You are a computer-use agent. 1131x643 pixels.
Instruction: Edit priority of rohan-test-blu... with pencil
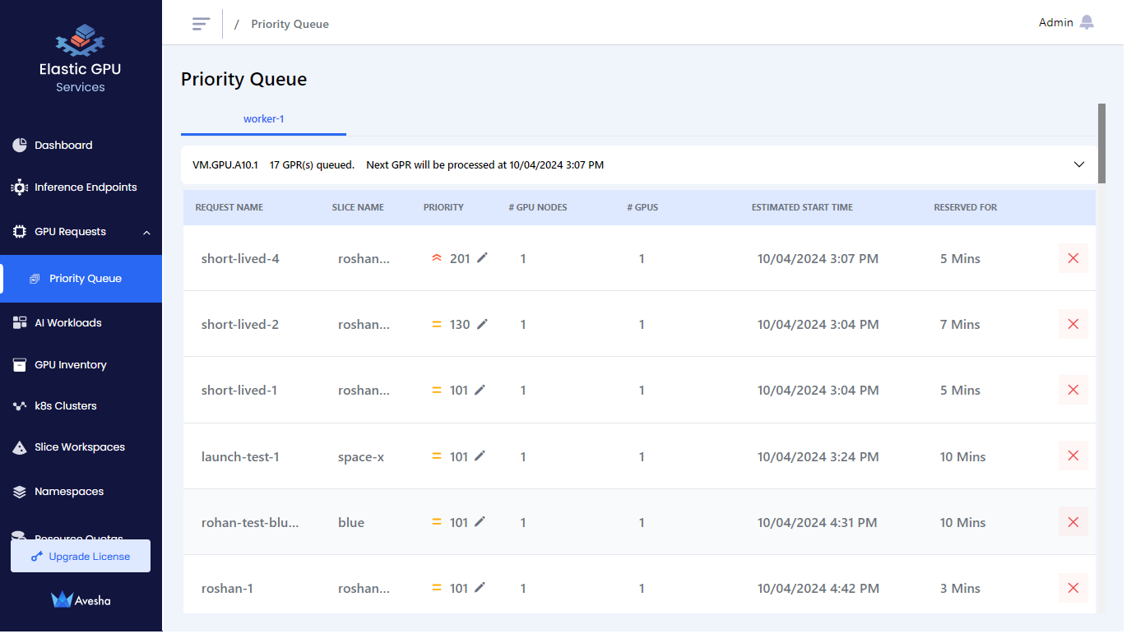pyautogui.click(x=480, y=521)
